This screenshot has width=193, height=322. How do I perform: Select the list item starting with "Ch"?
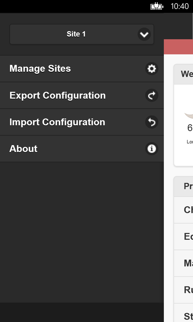coord(188,210)
